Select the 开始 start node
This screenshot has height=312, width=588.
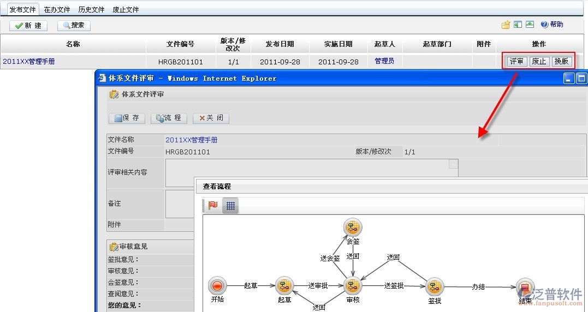(x=217, y=286)
